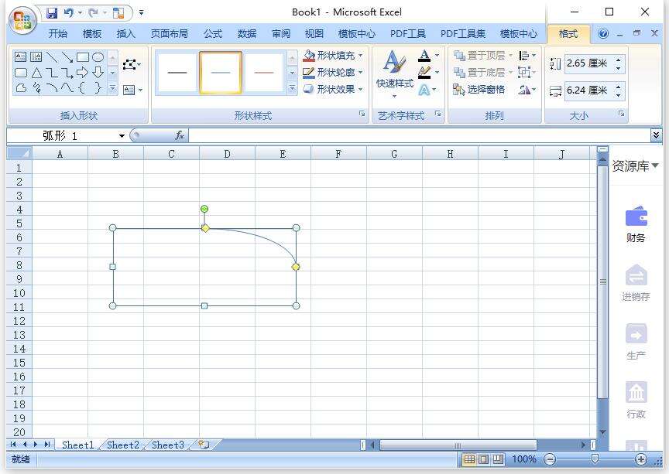Open the Align dropdown in 排列
The height and width of the screenshot is (474, 669).
527,56
